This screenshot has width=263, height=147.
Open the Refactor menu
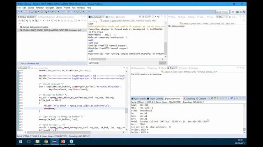coord(40,8)
